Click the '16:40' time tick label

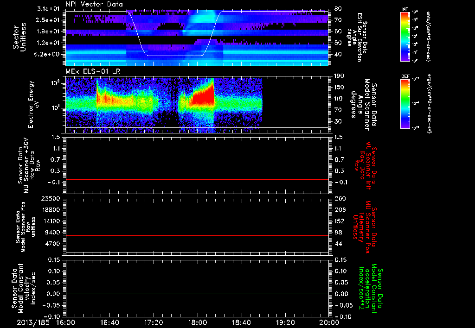click(109, 322)
